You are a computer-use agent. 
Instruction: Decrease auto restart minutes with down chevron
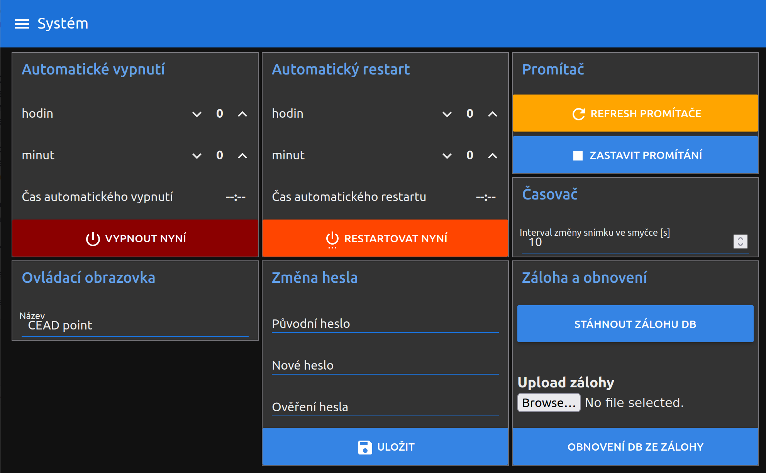click(447, 155)
